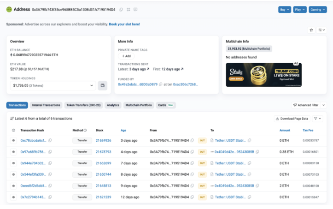The height and width of the screenshot is (209, 333).
Task: Copy transaction hash 0xc78cbcda6cf
Action: pos(50,140)
